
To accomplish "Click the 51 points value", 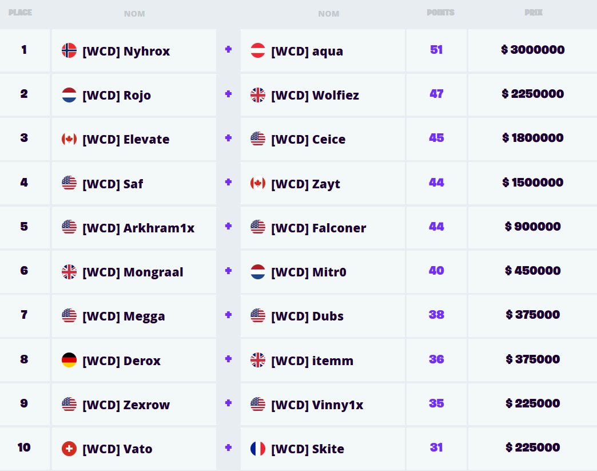I will pos(436,50).
